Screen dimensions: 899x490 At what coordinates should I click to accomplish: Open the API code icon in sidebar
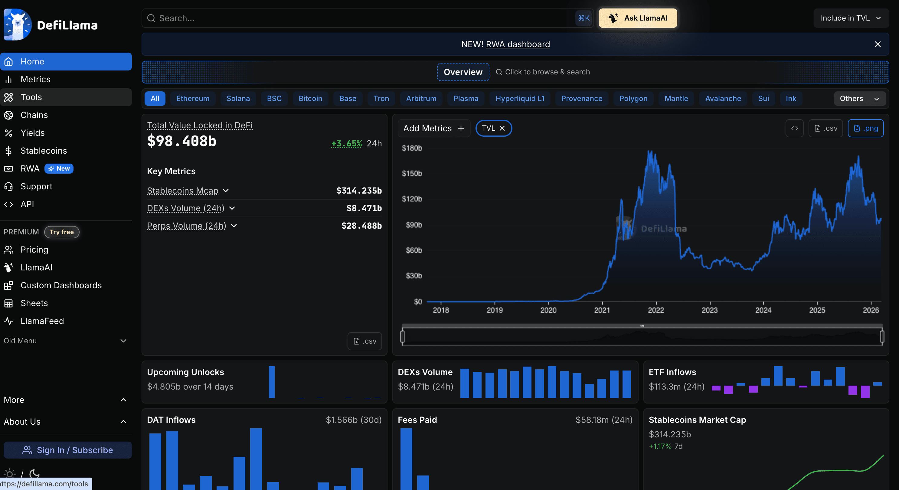coord(9,204)
